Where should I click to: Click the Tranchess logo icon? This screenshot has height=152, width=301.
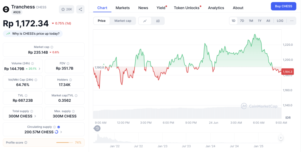pyautogui.click(x=6, y=9)
